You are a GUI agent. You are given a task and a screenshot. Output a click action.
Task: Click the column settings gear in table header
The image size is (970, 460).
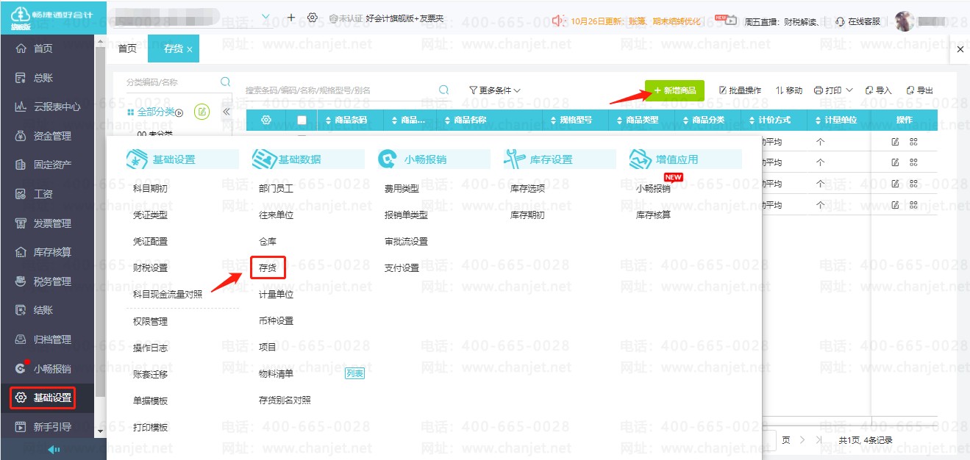click(266, 120)
